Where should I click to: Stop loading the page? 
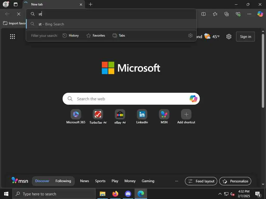click(x=19, y=14)
